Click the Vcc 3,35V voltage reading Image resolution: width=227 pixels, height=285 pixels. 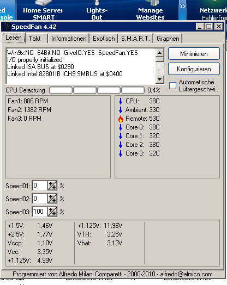(x=30, y=252)
